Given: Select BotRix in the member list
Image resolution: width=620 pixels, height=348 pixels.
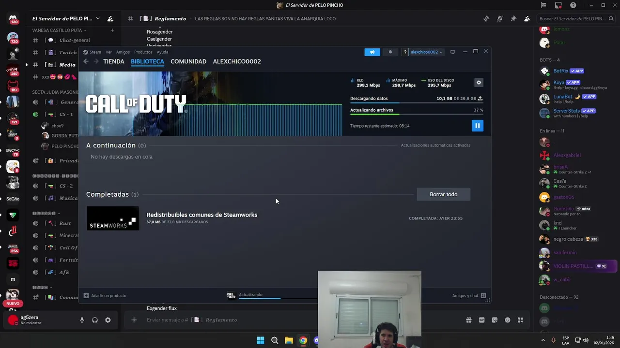Looking at the screenshot, I should point(576,71).
